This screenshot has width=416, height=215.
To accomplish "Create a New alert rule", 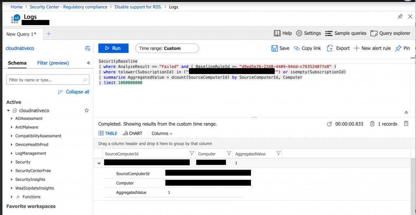I will [372, 48].
